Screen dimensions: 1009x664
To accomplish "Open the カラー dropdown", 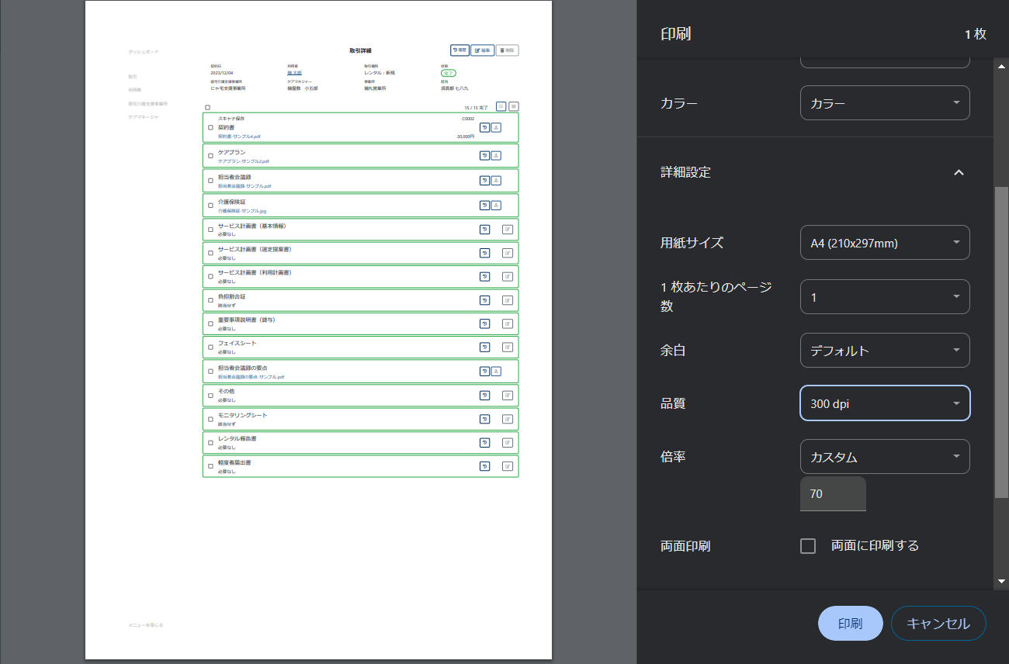I will (885, 103).
